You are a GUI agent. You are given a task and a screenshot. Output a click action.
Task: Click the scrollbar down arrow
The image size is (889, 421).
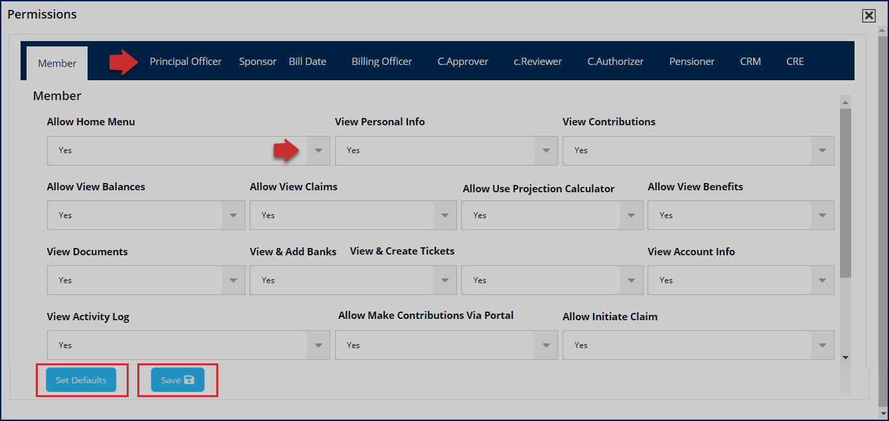[845, 357]
